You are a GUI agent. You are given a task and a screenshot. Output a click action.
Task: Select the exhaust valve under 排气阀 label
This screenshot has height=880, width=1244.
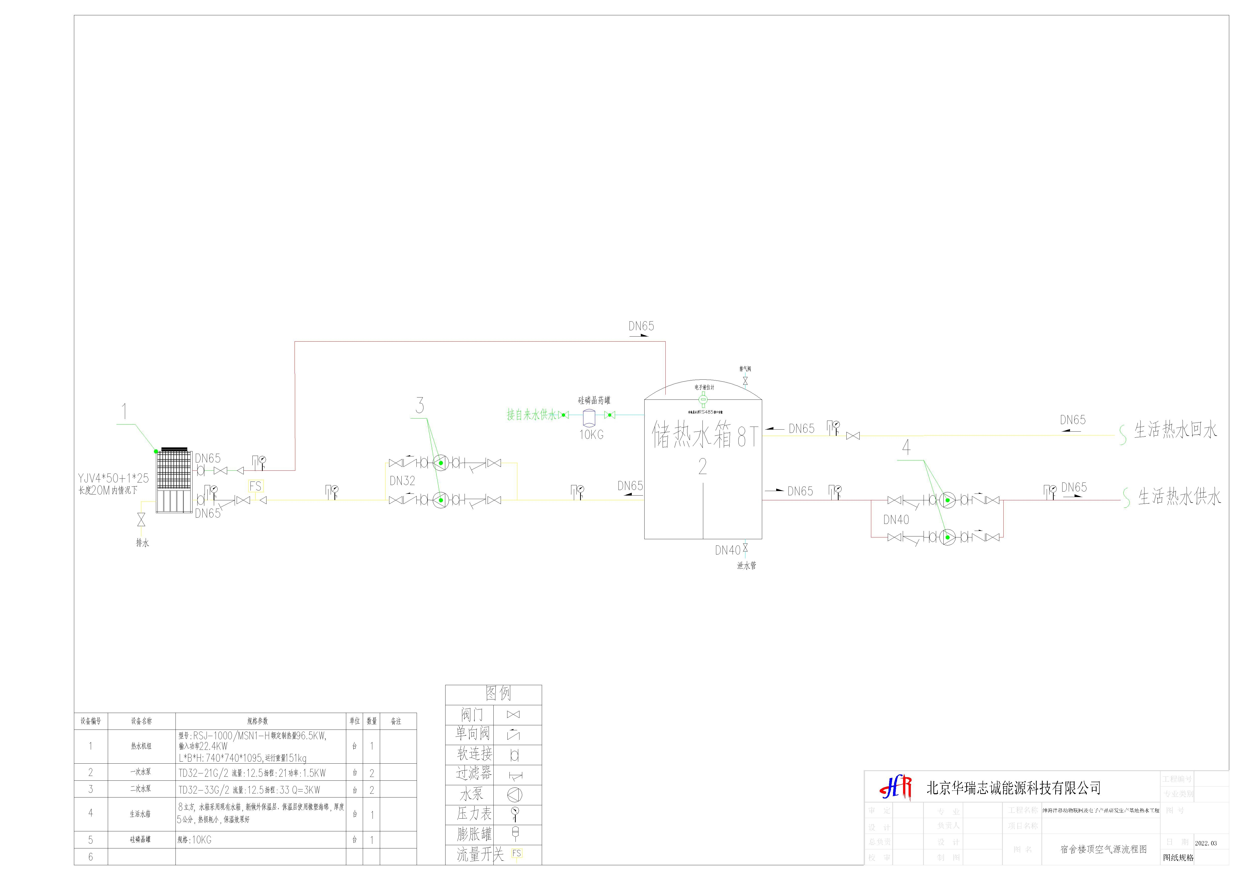(745, 381)
